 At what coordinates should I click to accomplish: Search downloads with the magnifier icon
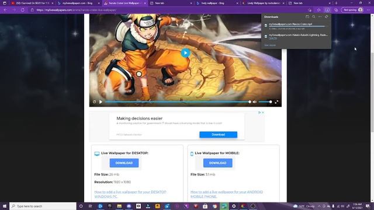coord(314,17)
